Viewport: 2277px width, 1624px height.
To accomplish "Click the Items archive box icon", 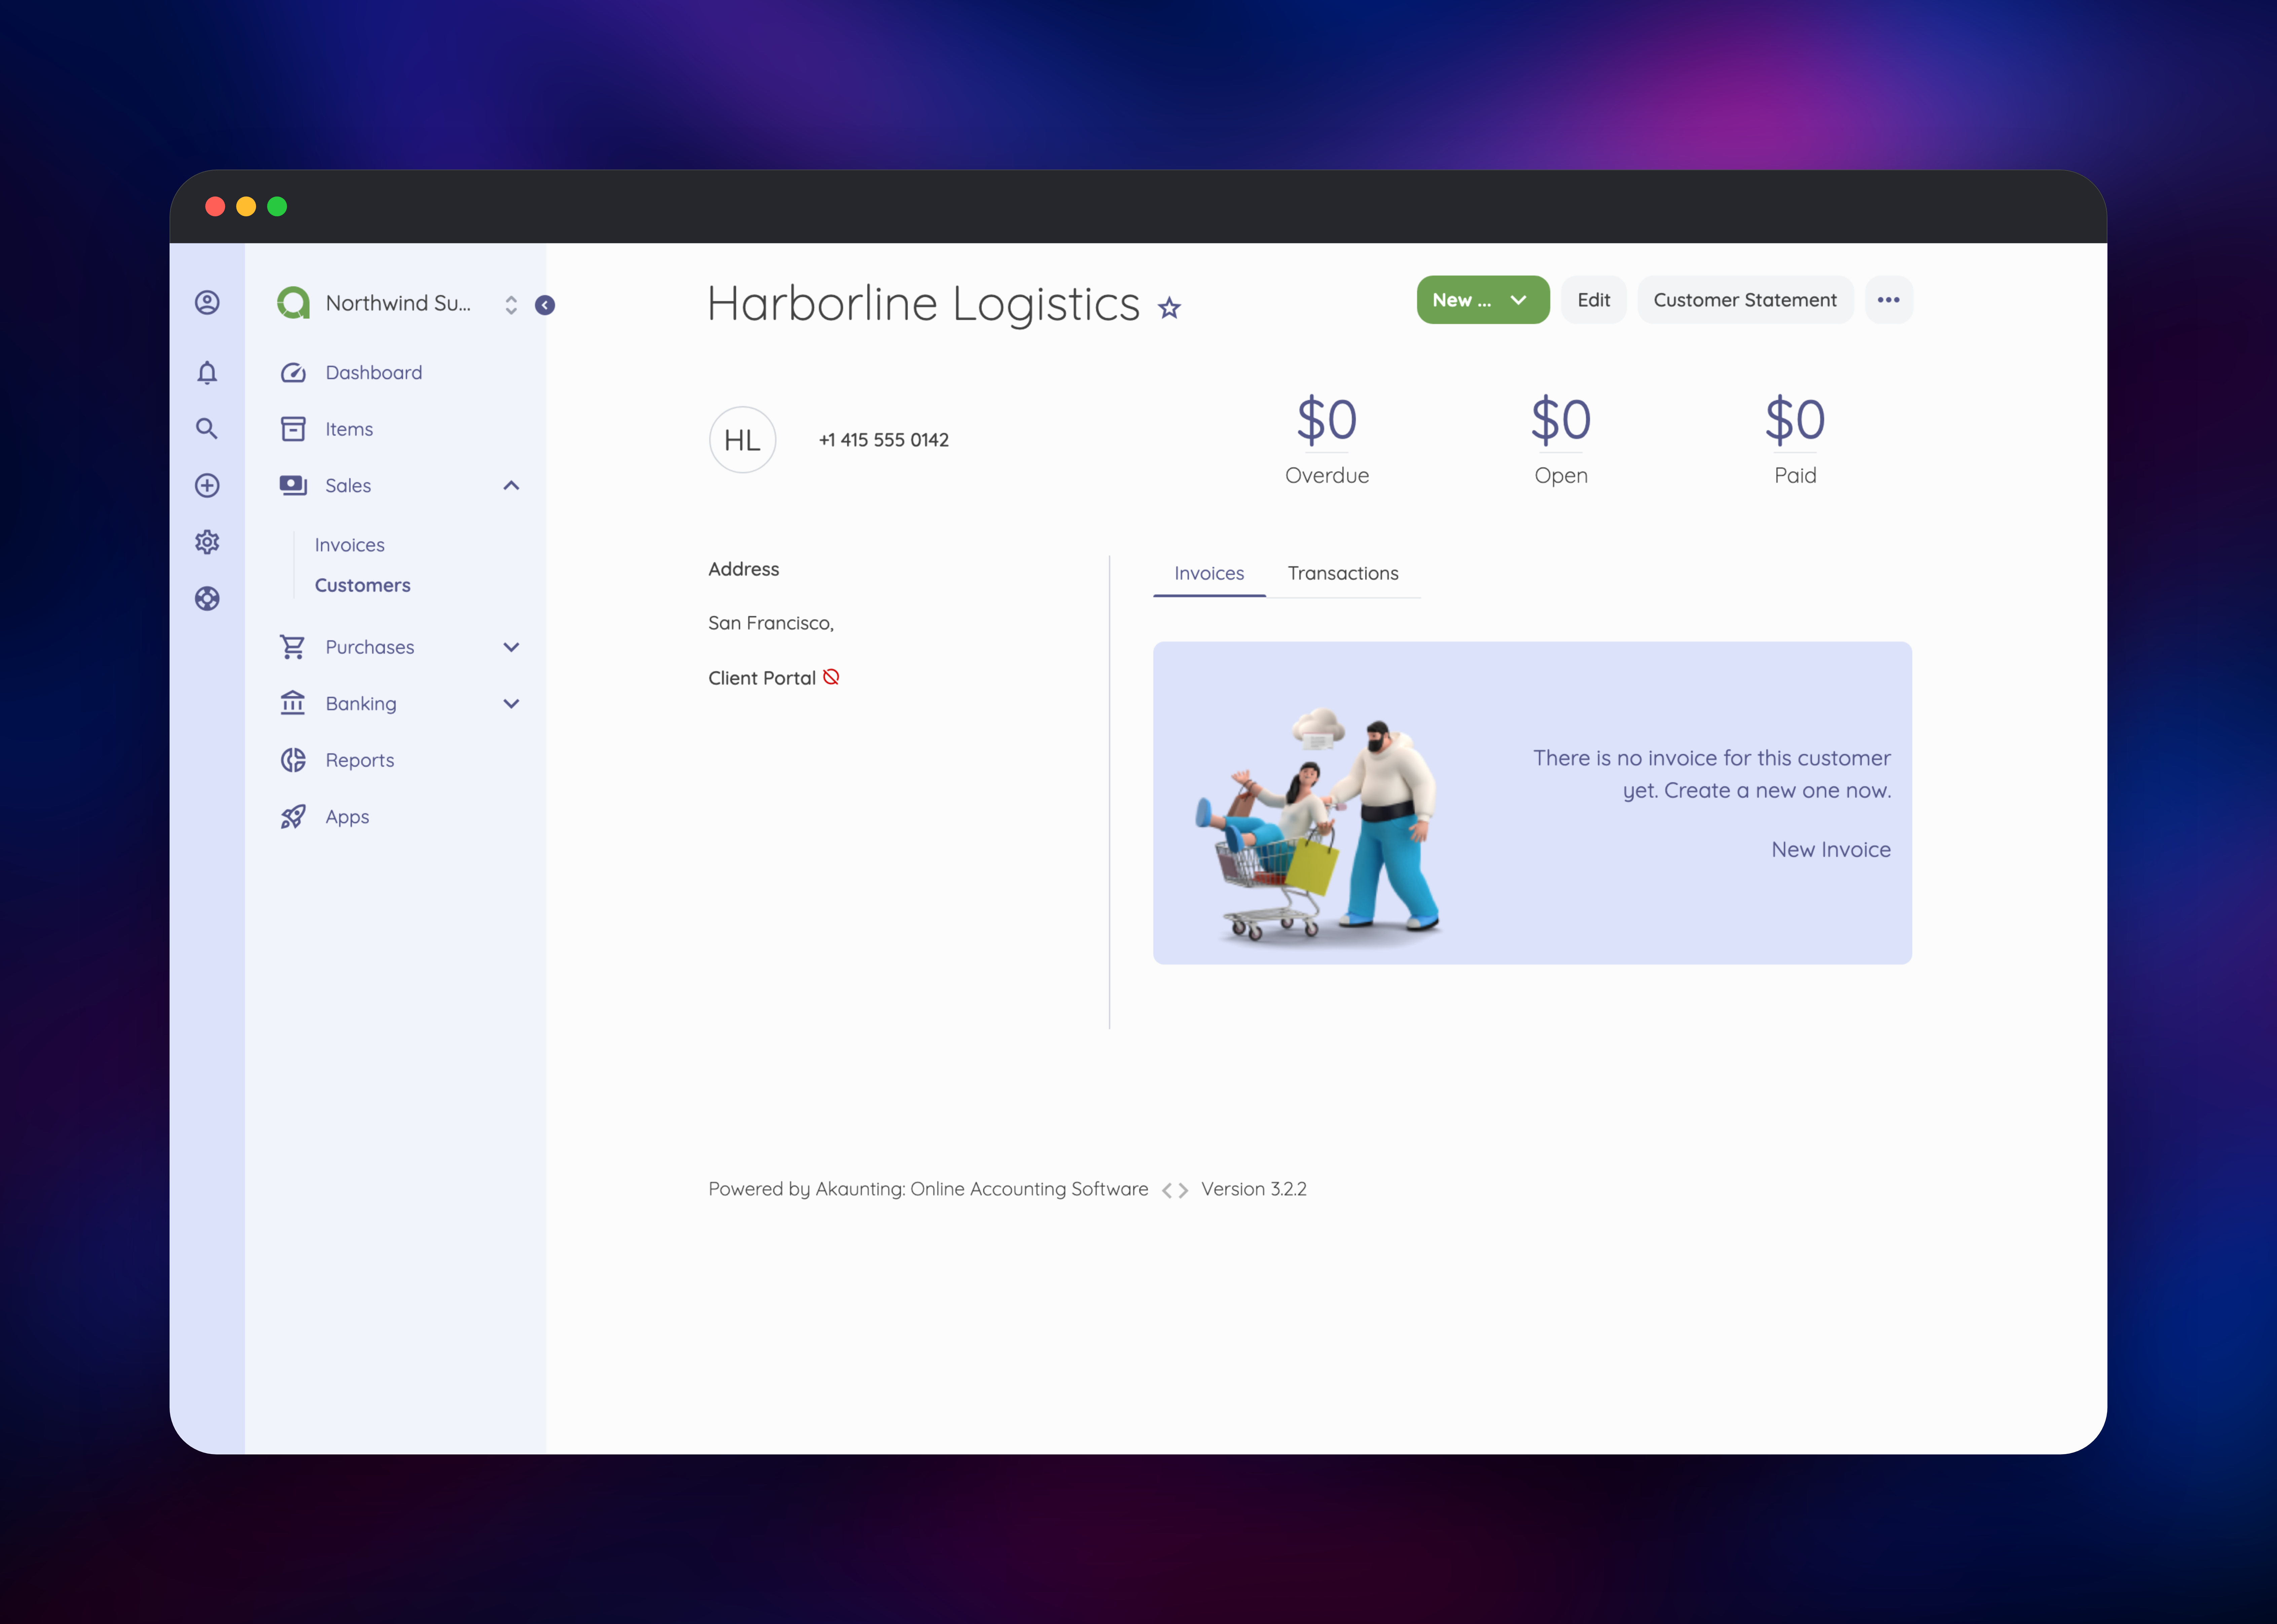I will 293,429.
